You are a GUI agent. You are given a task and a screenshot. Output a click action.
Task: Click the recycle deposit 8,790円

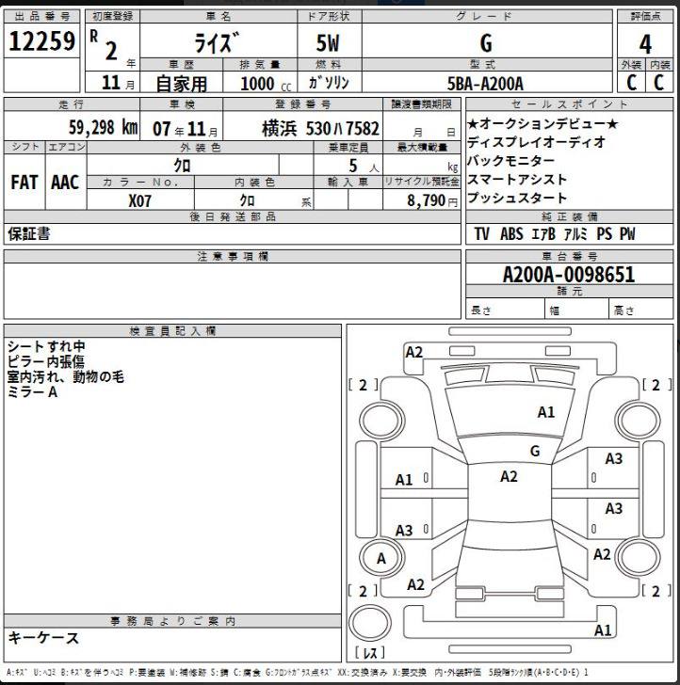(432, 200)
